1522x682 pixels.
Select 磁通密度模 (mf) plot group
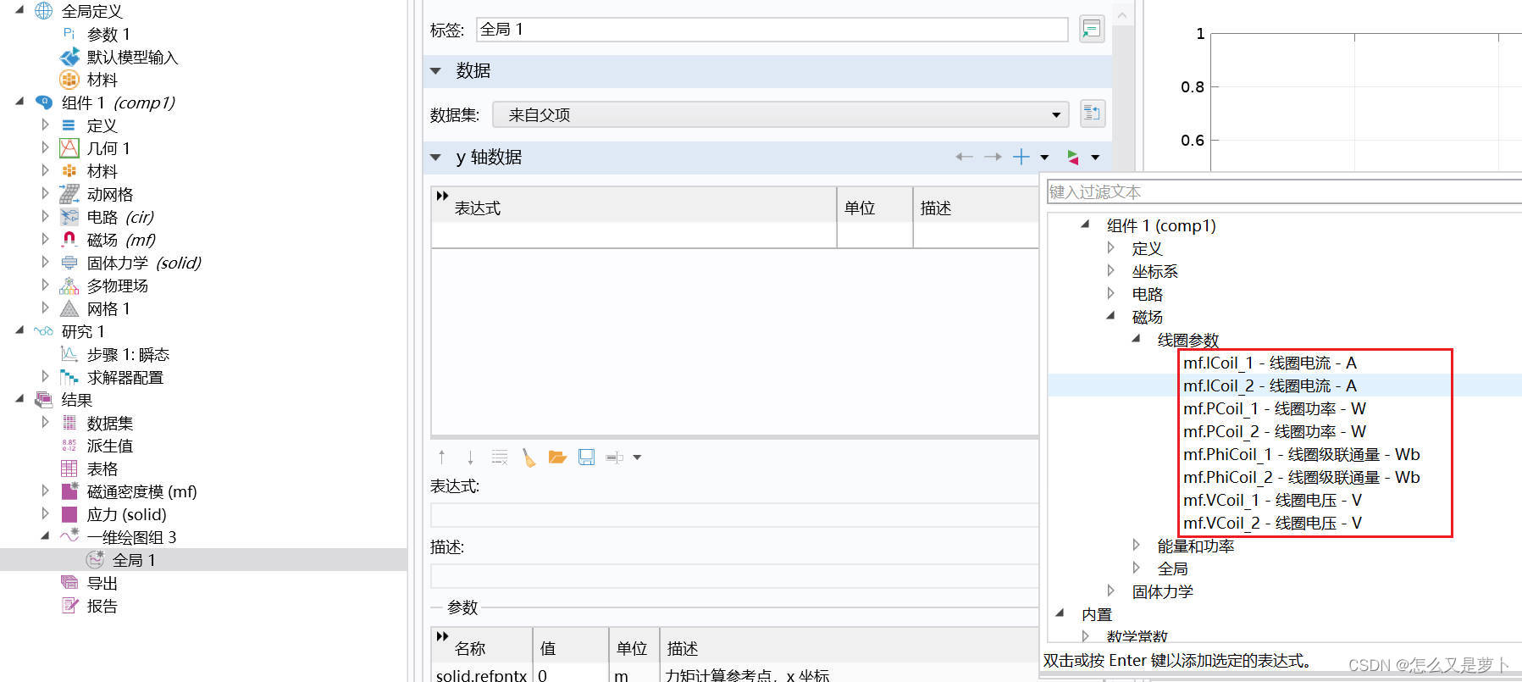(x=141, y=491)
